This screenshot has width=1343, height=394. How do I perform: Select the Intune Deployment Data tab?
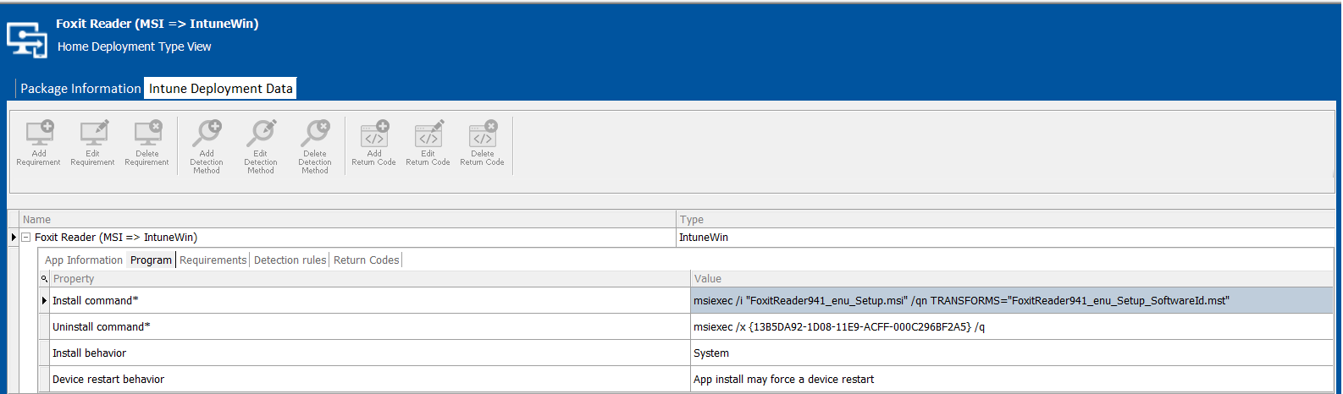coord(220,89)
